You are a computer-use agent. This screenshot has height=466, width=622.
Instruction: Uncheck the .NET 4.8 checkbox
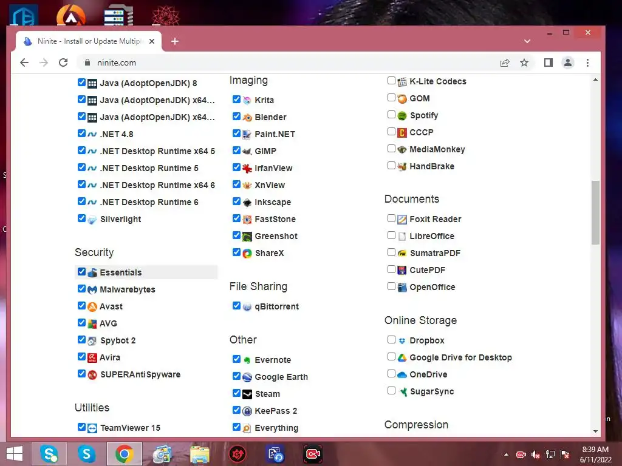click(x=81, y=133)
